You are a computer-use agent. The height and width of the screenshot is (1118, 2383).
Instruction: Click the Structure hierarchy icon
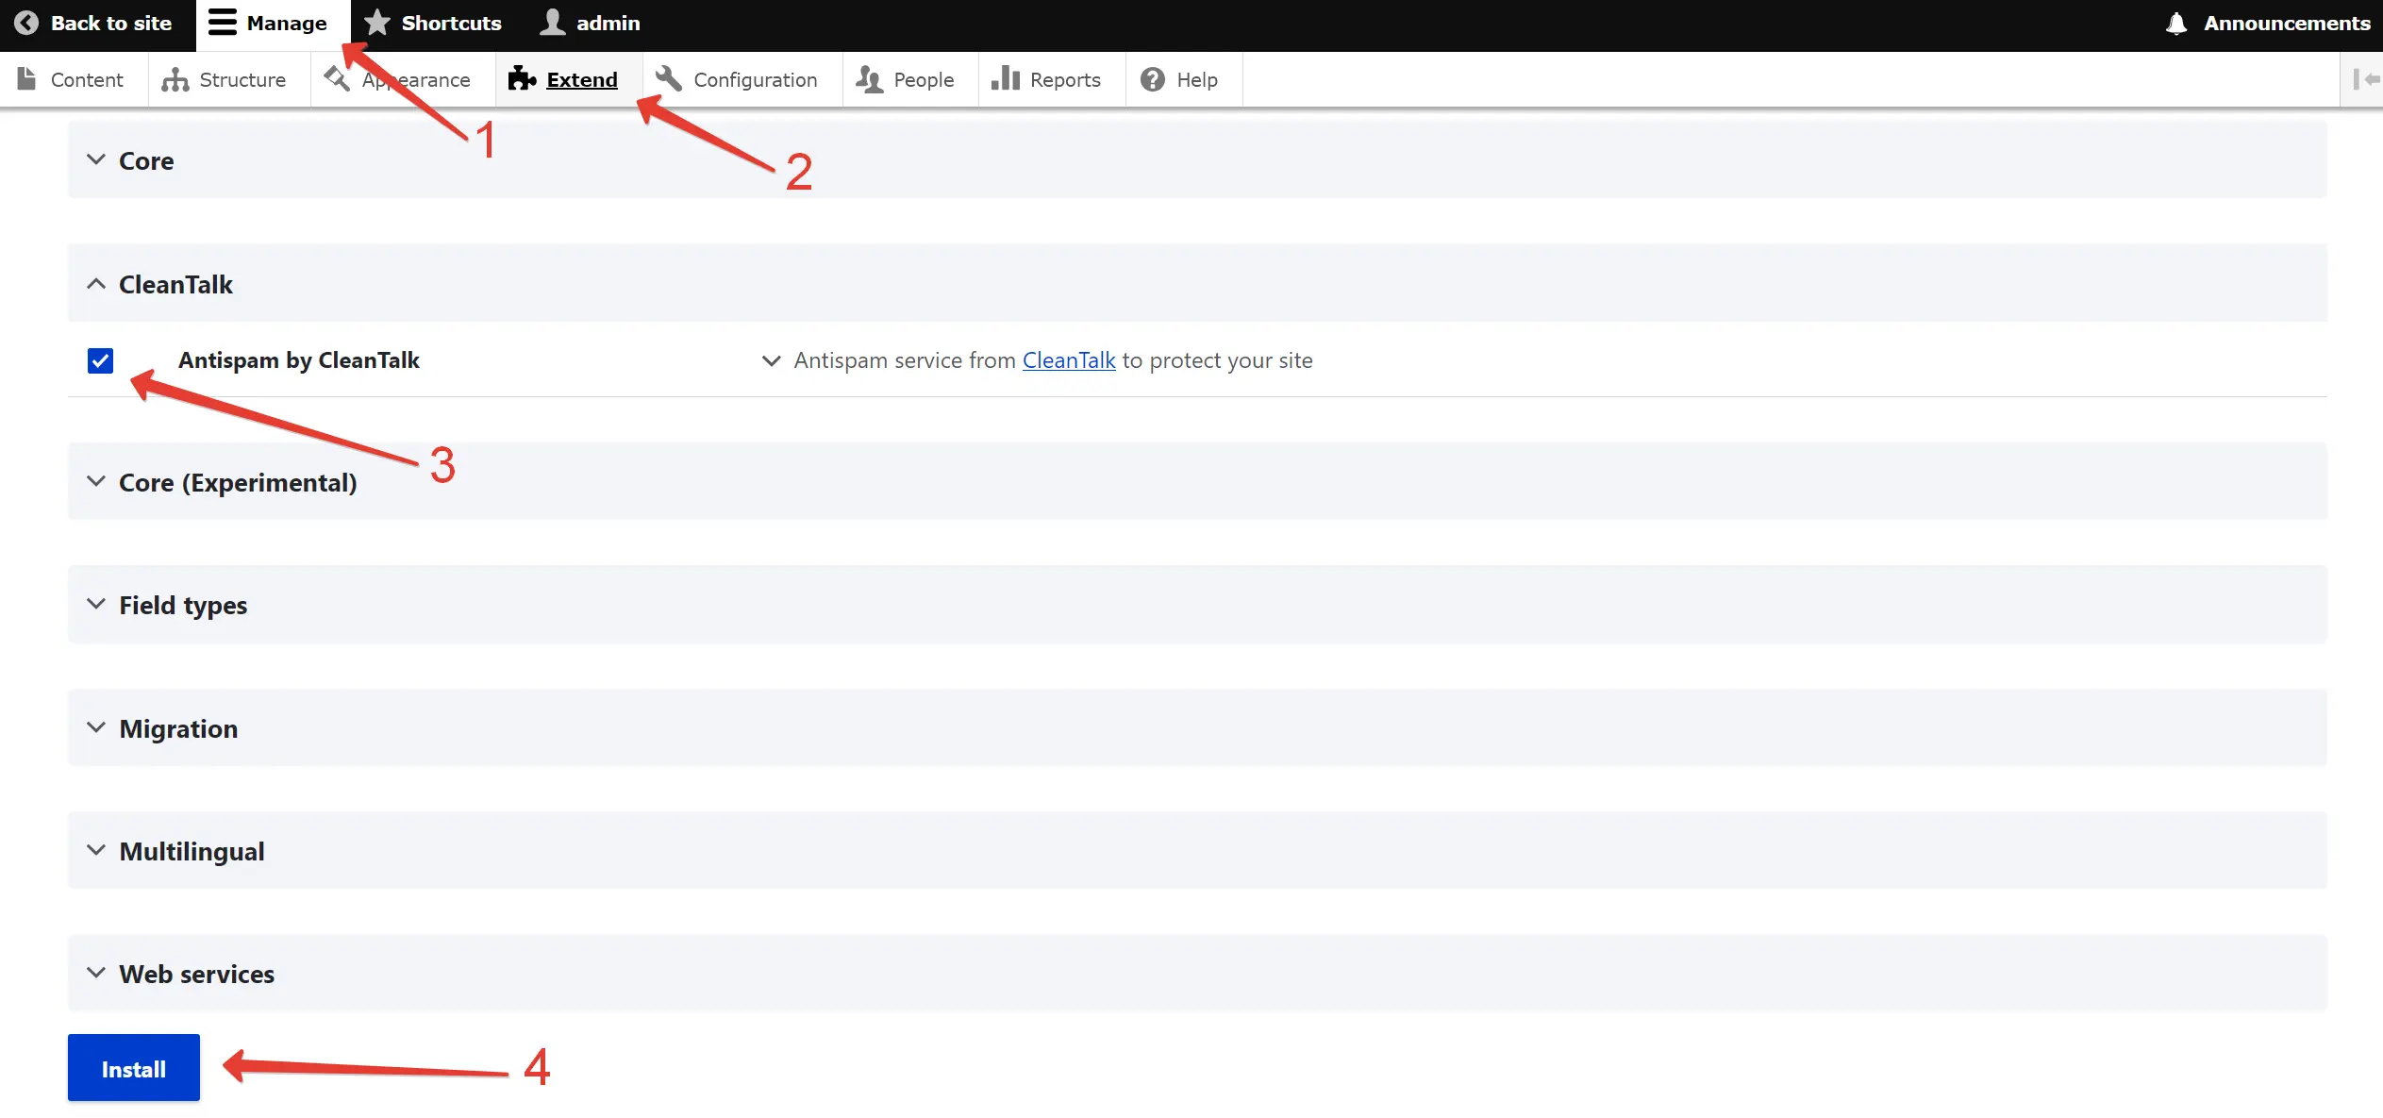tap(175, 80)
